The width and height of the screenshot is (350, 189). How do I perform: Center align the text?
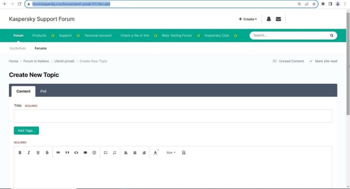(x=135, y=152)
